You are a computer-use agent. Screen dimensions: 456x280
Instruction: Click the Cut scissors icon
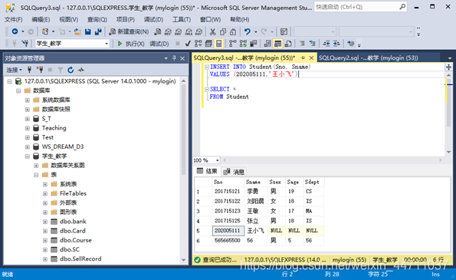213,31
